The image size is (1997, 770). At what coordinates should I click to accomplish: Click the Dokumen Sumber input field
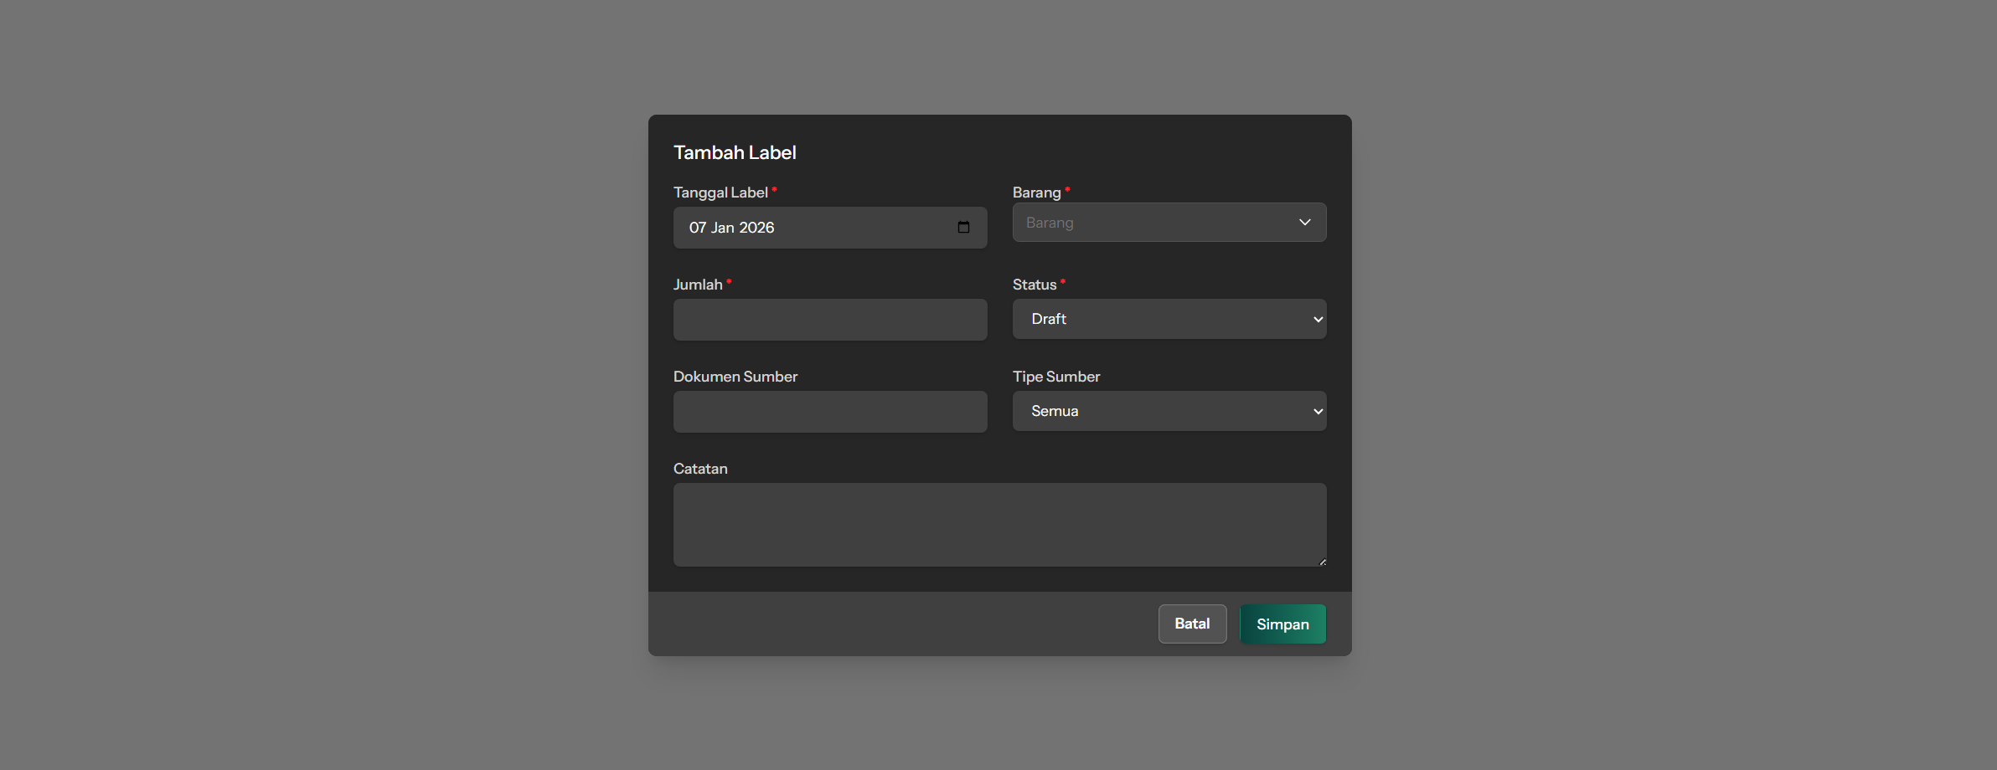tap(829, 412)
